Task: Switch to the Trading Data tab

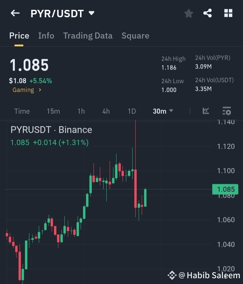Action: 88,36
